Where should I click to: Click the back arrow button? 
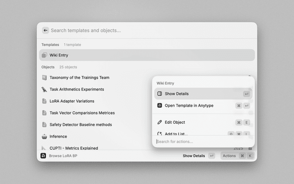[45, 30]
